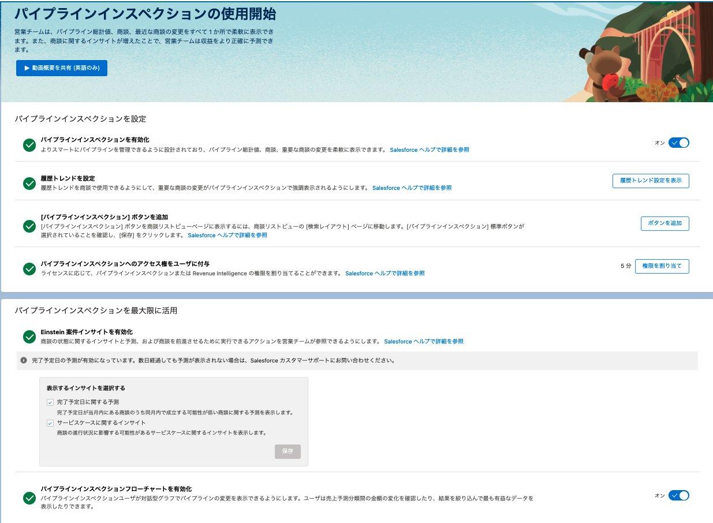Click green checkmark beside 履歴トレンドを設定
Viewport: 713px width, 523px height.
tap(29, 183)
